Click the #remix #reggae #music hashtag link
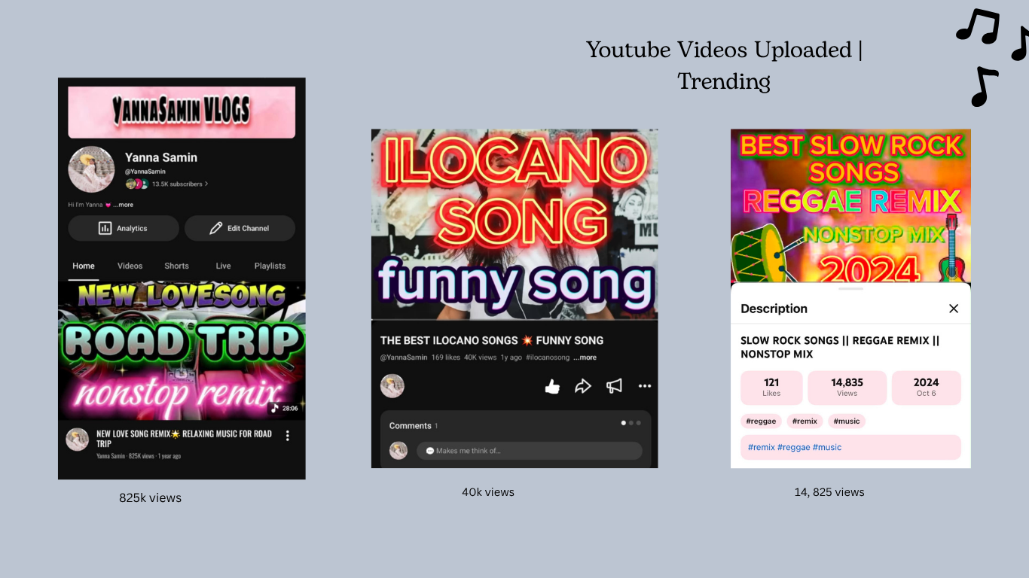This screenshot has height=578, width=1029. (795, 447)
